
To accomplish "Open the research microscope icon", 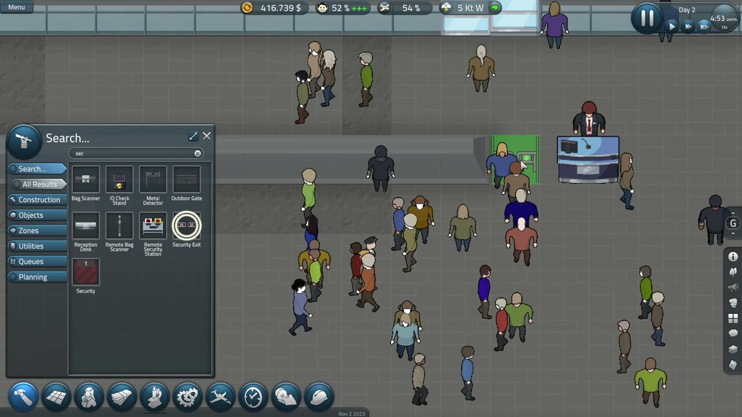I will tap(155, 397).
